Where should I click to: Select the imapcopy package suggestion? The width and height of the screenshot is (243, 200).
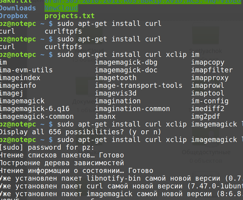coord(208,62)
